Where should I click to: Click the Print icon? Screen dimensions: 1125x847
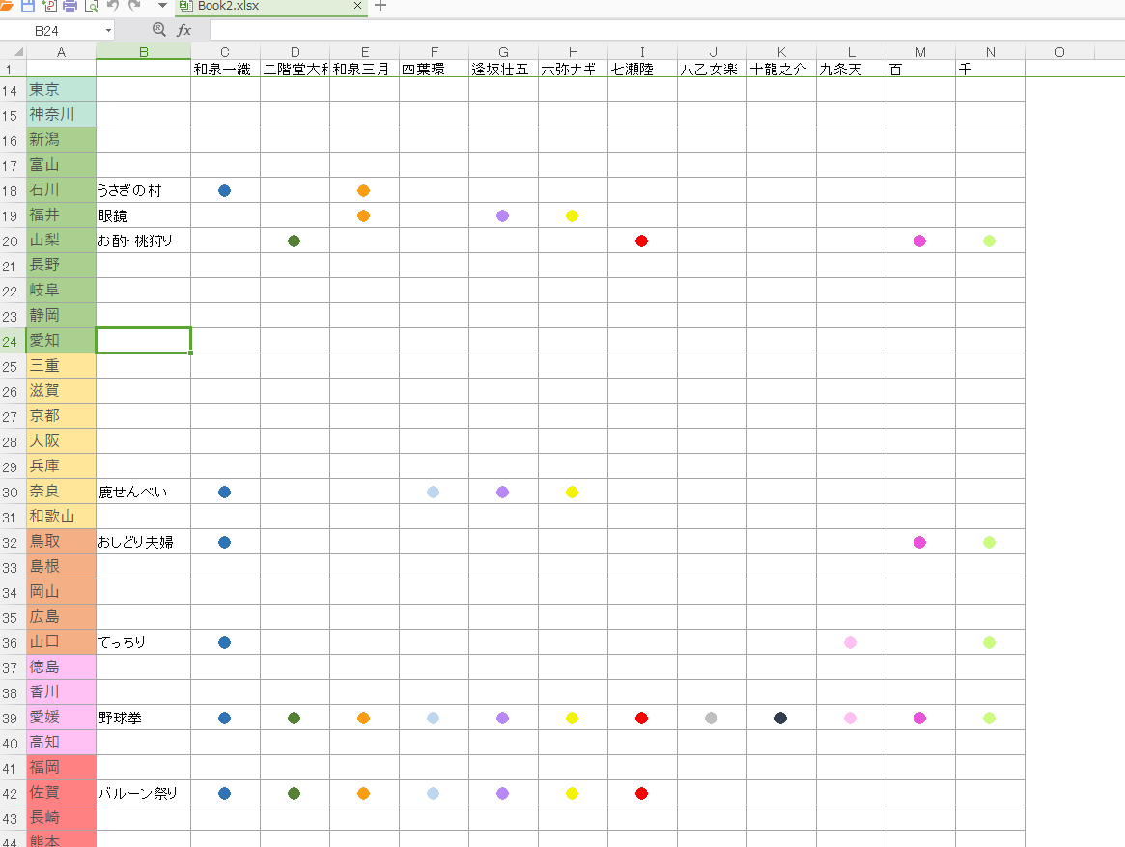pyautogui.click(x=70, y=6)
